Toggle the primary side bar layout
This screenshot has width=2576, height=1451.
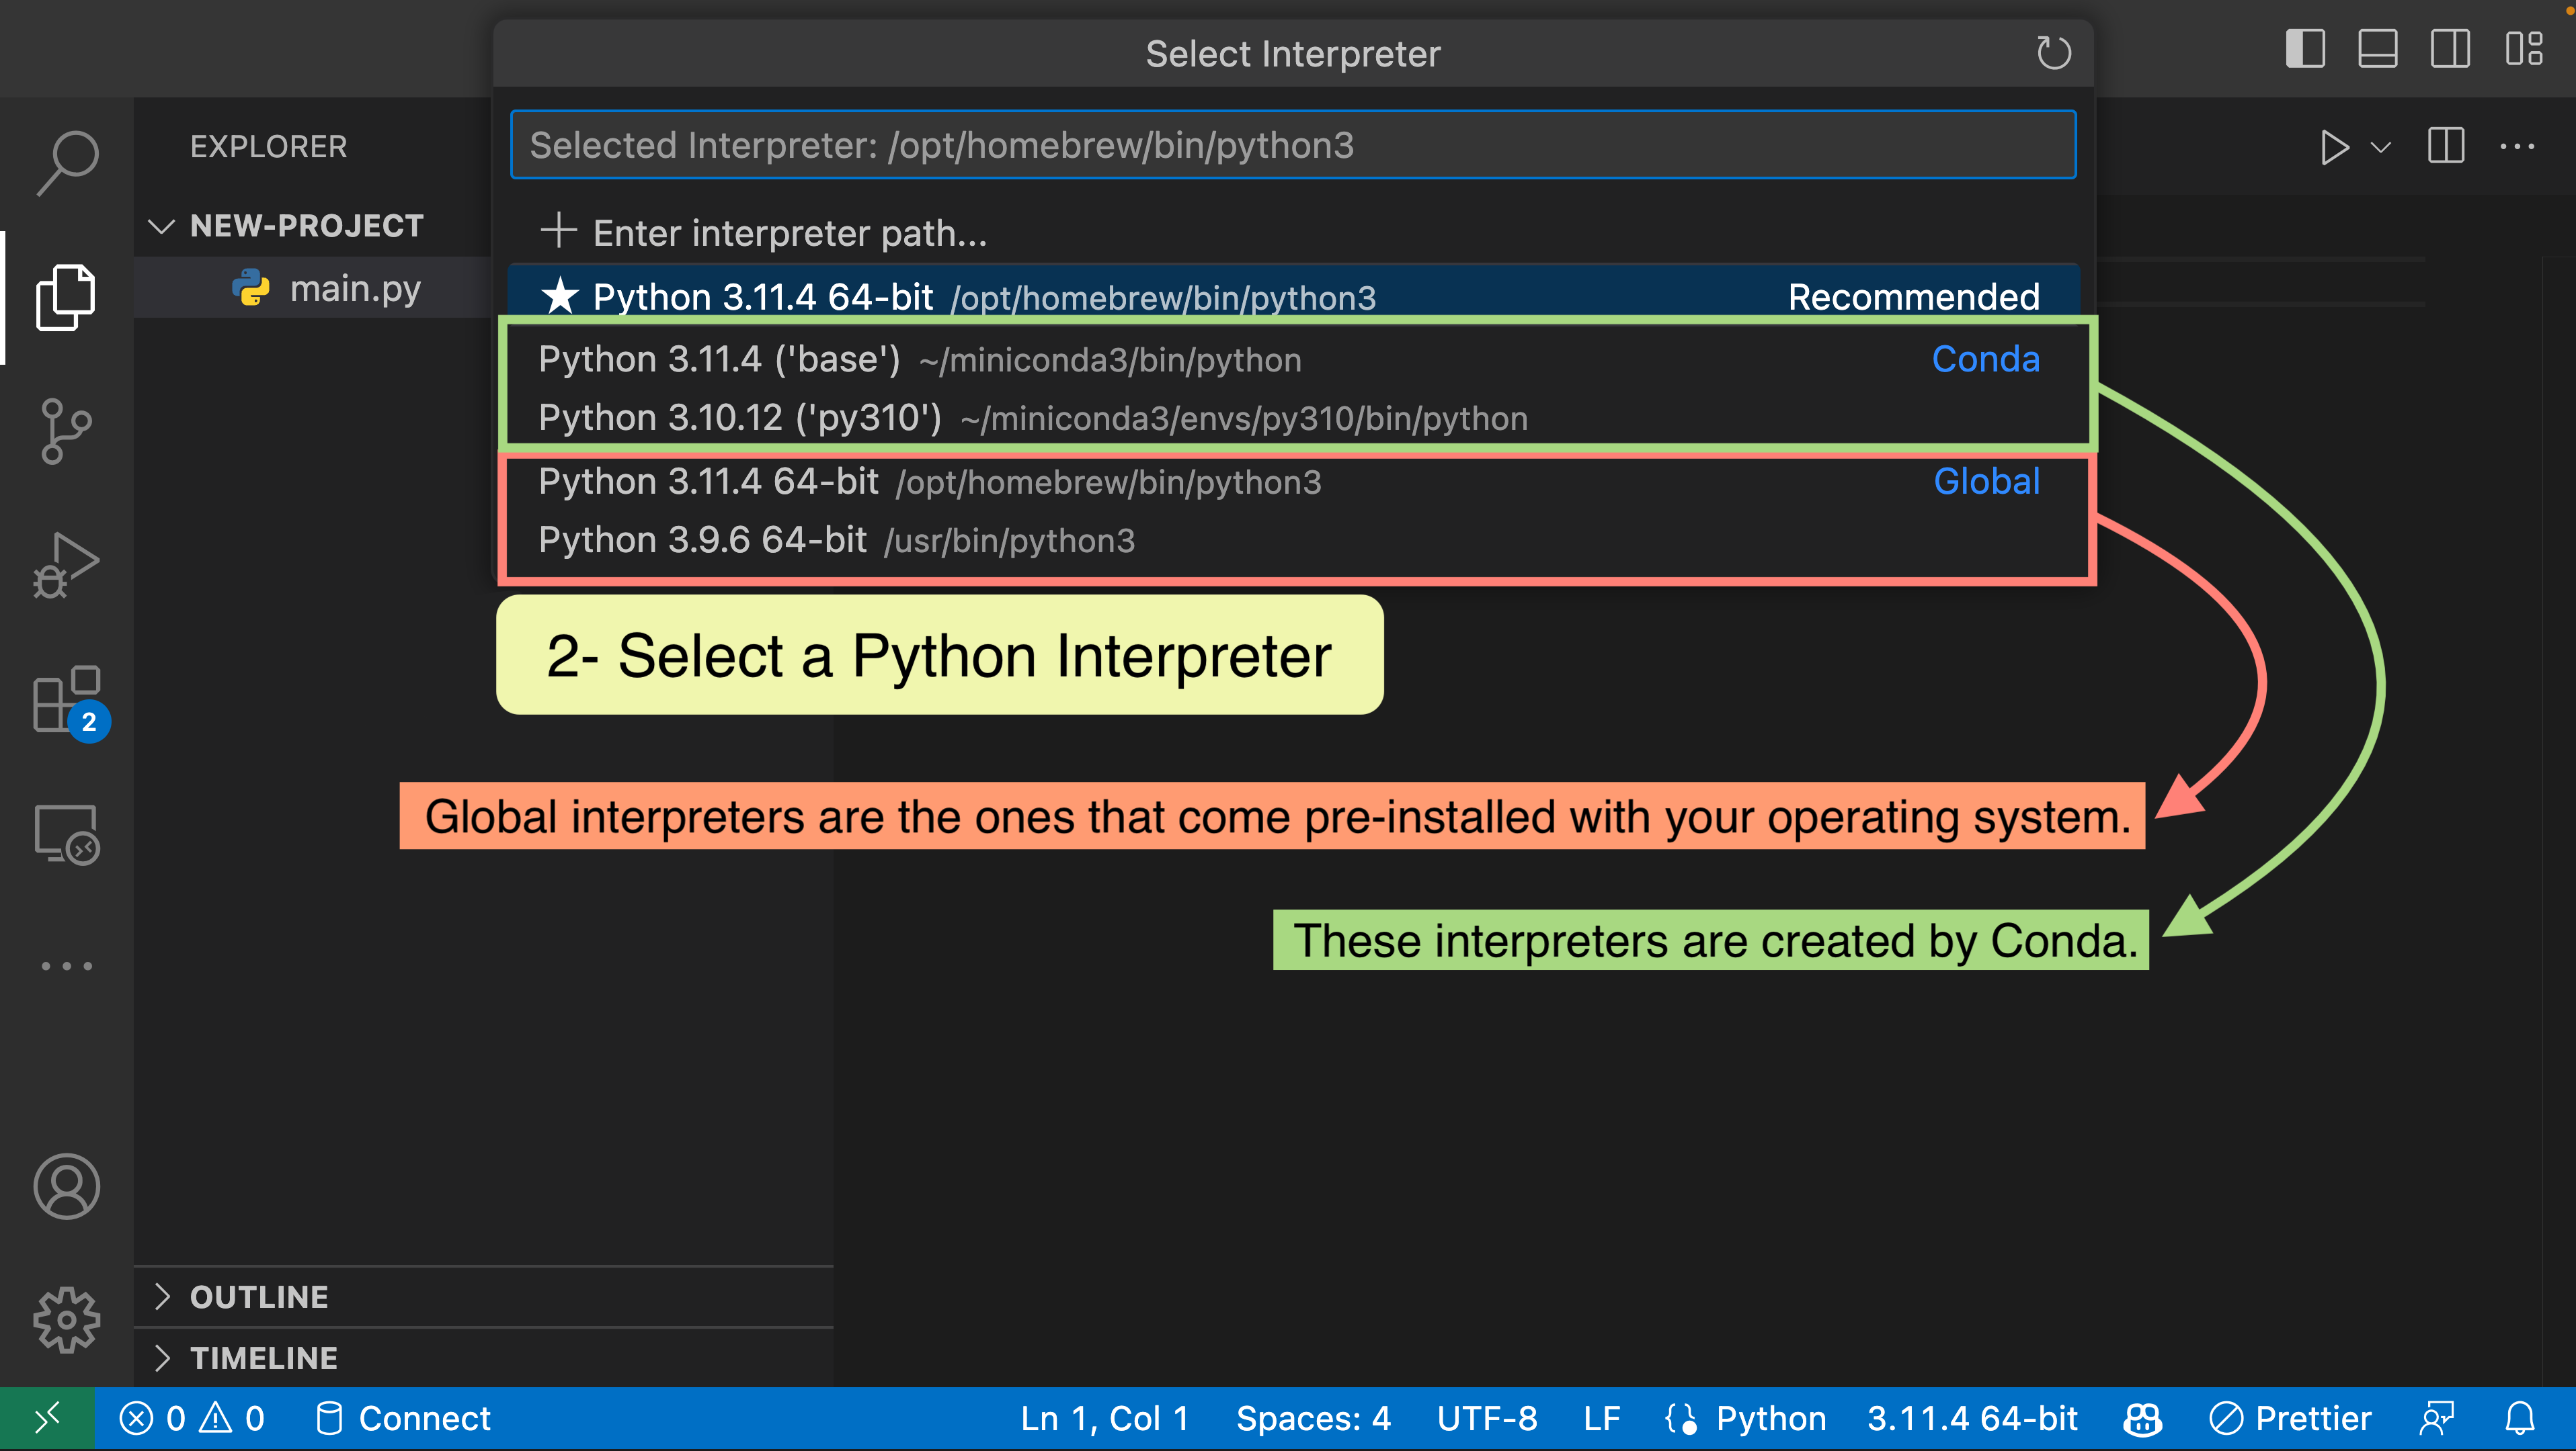pos(2305,49)
